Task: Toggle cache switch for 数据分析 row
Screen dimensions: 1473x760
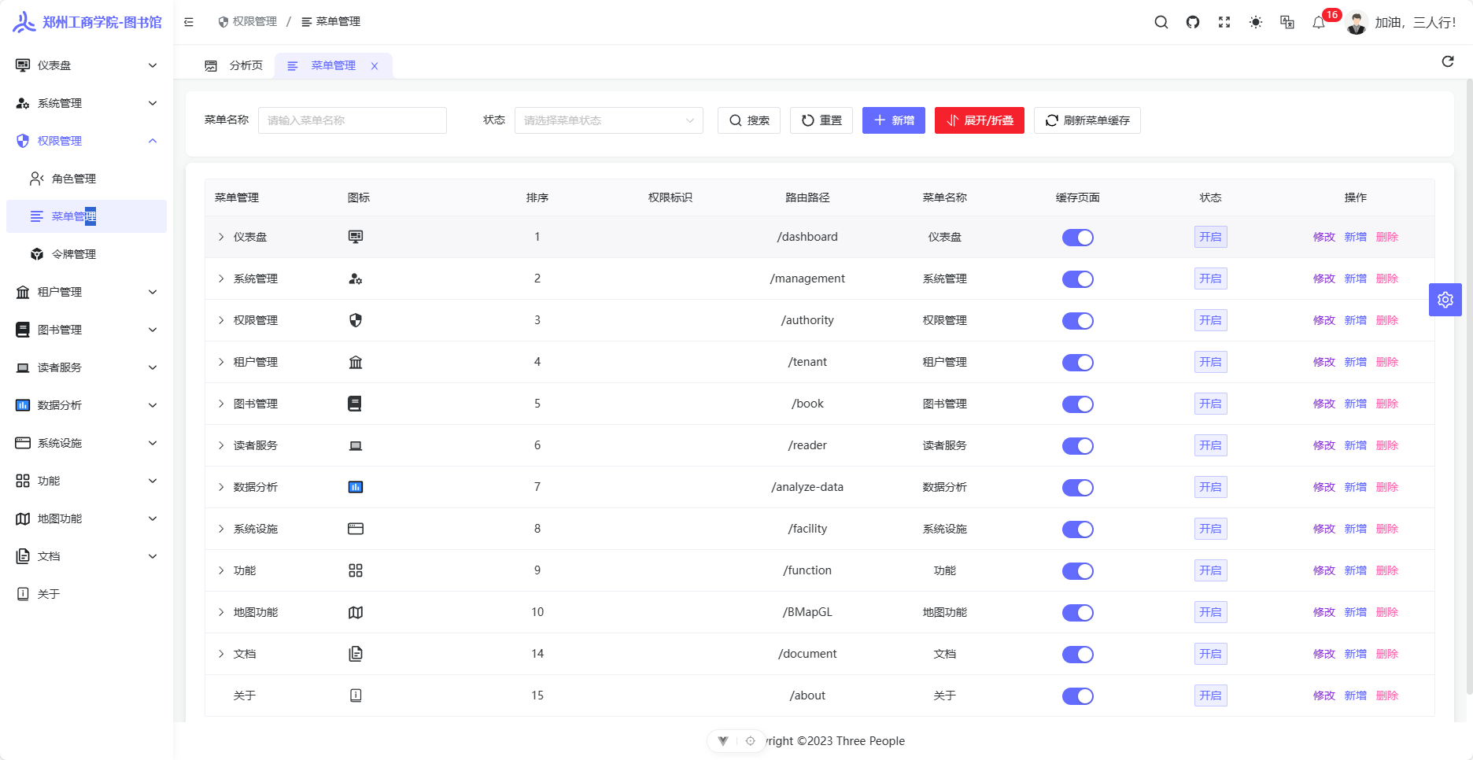Action: [1078, 488]
